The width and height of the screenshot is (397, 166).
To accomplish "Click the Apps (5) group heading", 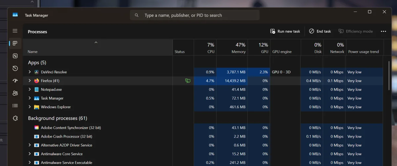I will (37, 62).
